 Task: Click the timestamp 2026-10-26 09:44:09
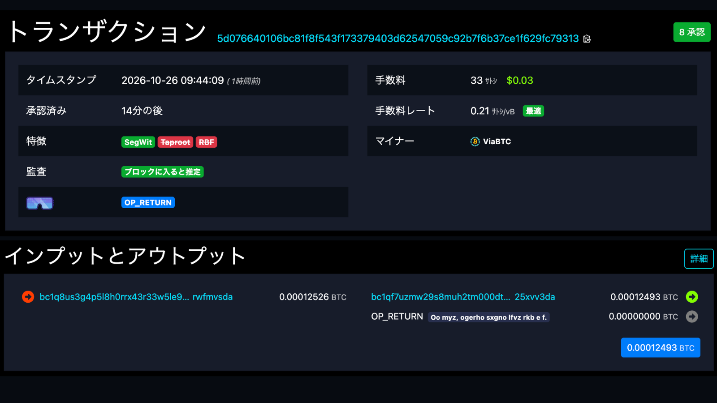point(173,80)
